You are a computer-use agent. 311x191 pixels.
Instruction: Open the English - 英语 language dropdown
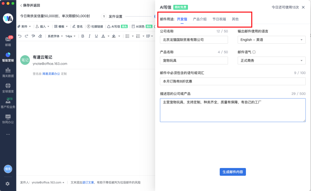[x=271, y=40]
